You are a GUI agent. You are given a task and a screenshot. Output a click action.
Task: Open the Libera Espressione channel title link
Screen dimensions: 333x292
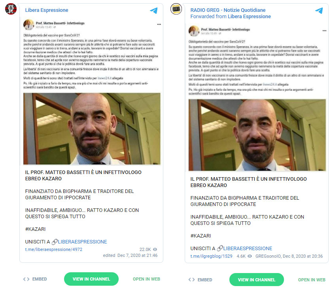tap(47, 10)
